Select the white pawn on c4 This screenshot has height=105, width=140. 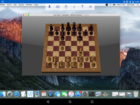tap(62, 47)
